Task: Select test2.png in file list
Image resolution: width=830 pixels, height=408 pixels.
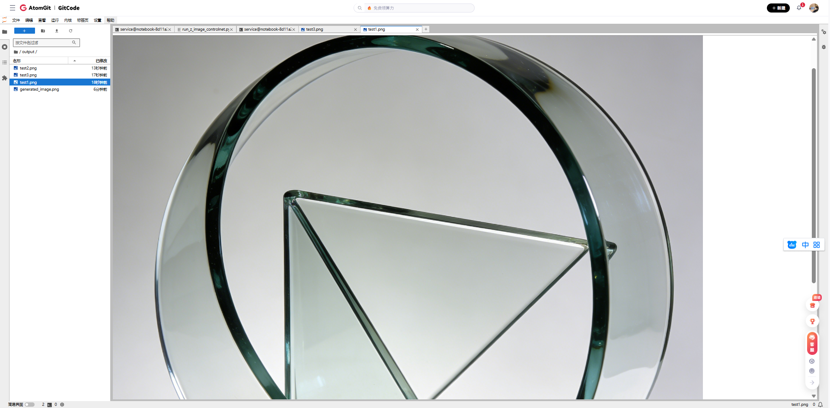Action: pyautogui.click(x=60, y=68)
